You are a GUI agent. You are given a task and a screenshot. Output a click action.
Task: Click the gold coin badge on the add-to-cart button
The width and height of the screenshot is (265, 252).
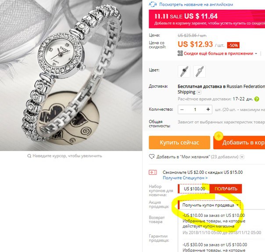click(x=218, y=136)
